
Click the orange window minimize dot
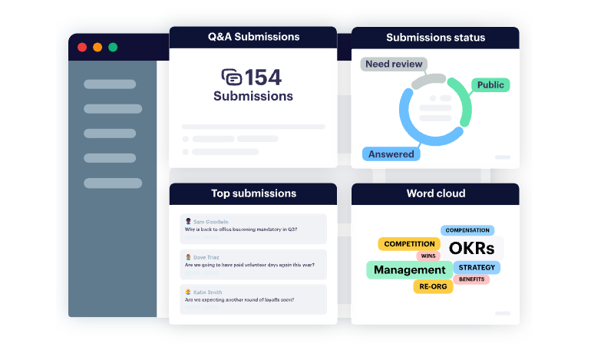(x=97, y=47)
